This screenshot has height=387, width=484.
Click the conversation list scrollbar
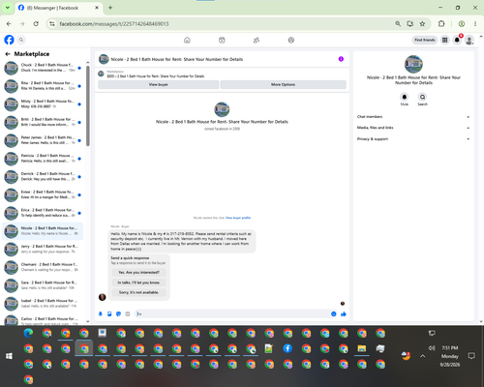(x=88, y=106)
